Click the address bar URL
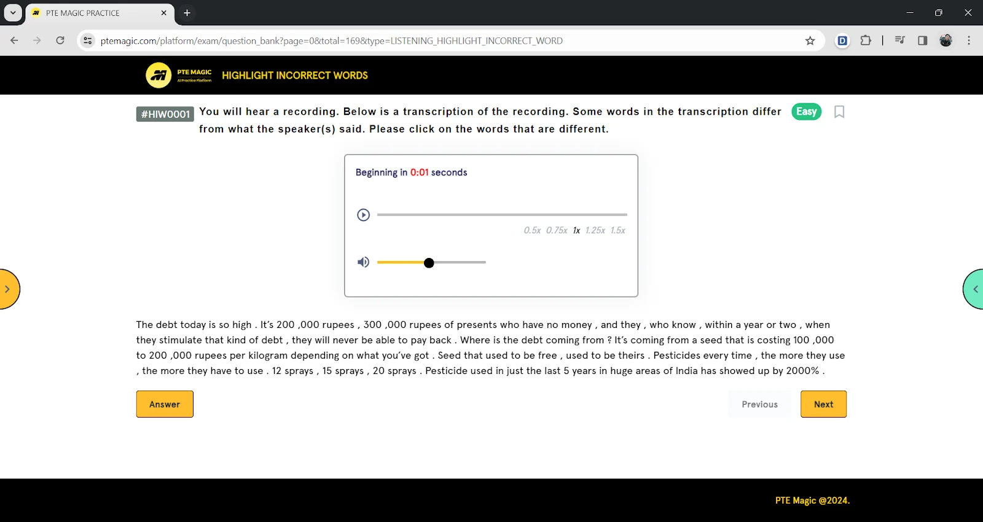Screen dimensions: 983x522 [x=332, y=41]
